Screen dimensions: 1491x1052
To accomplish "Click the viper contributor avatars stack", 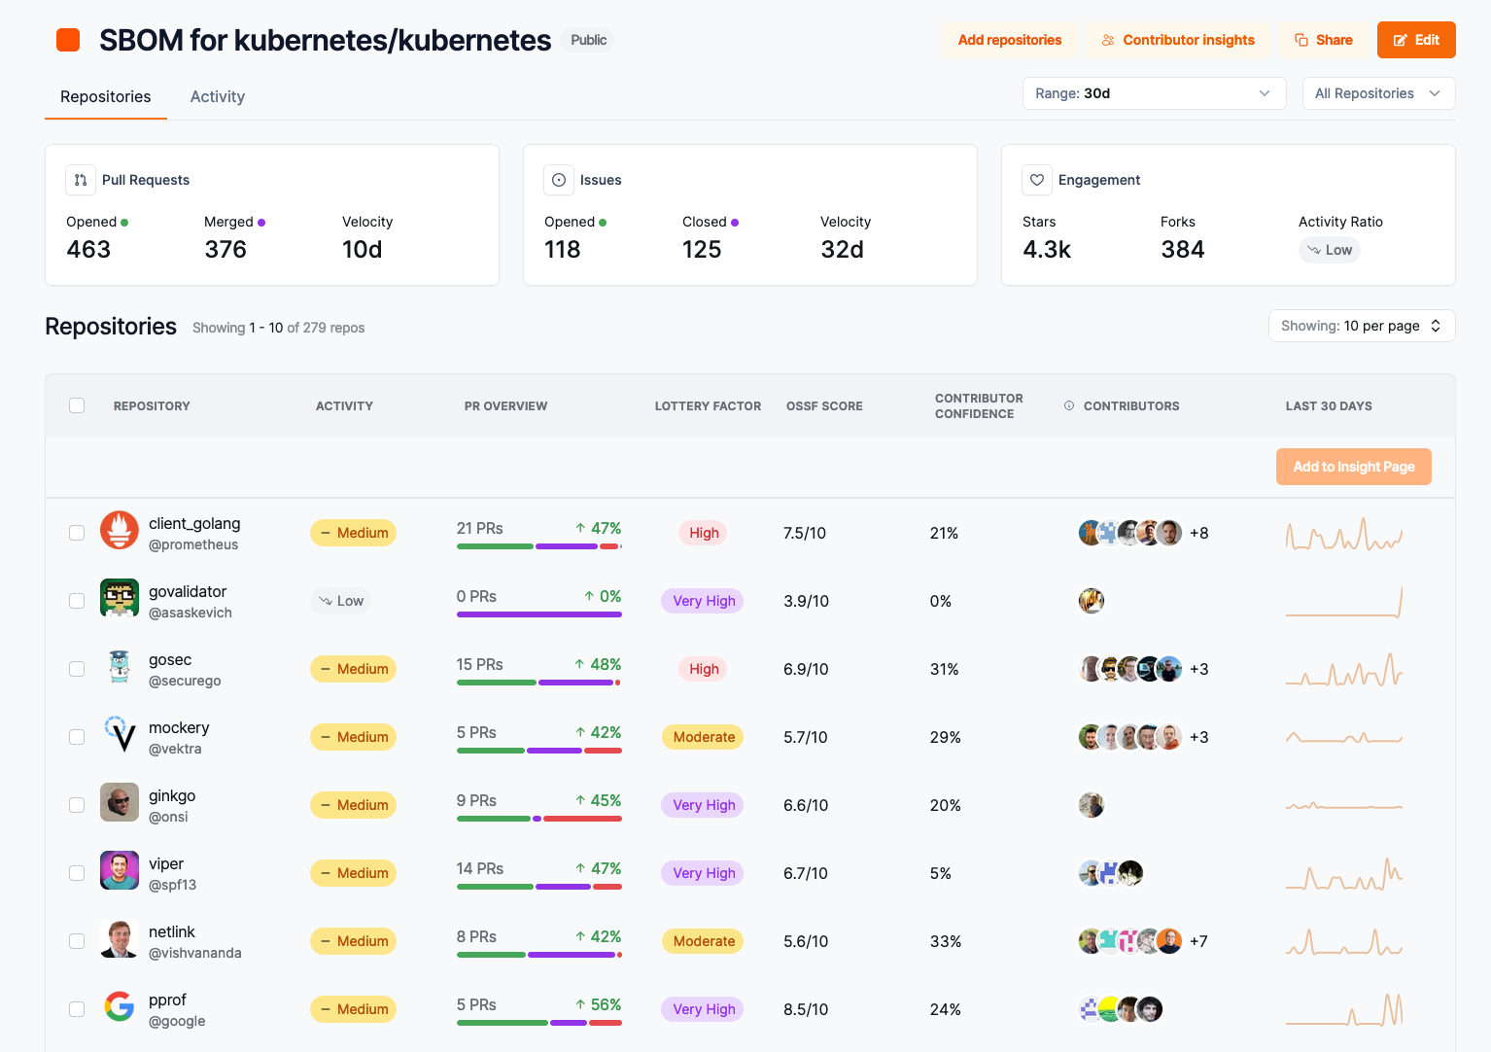I will click(1111, 873).
